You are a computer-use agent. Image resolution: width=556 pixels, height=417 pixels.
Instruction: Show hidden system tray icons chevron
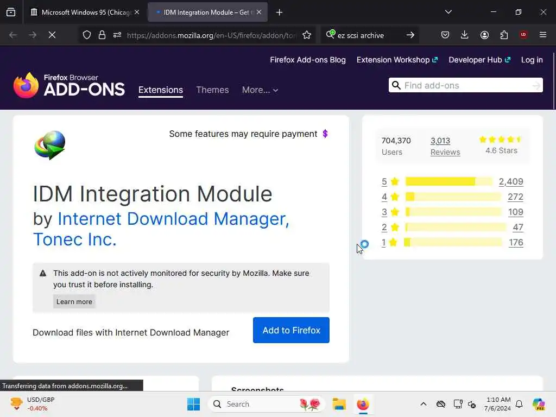coord(424,404)
